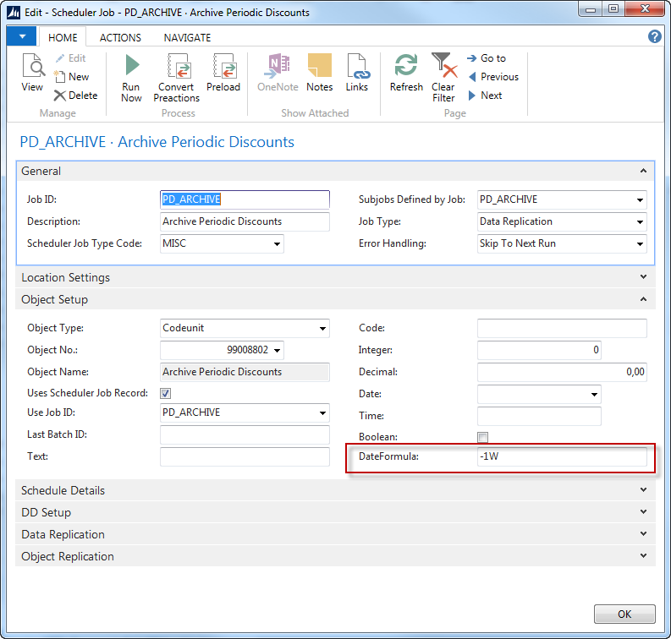Viewport: 671px width, 639px height.
Task: Toggle Uses Scheduler Job Record checkbox
Action: [166, 393]
